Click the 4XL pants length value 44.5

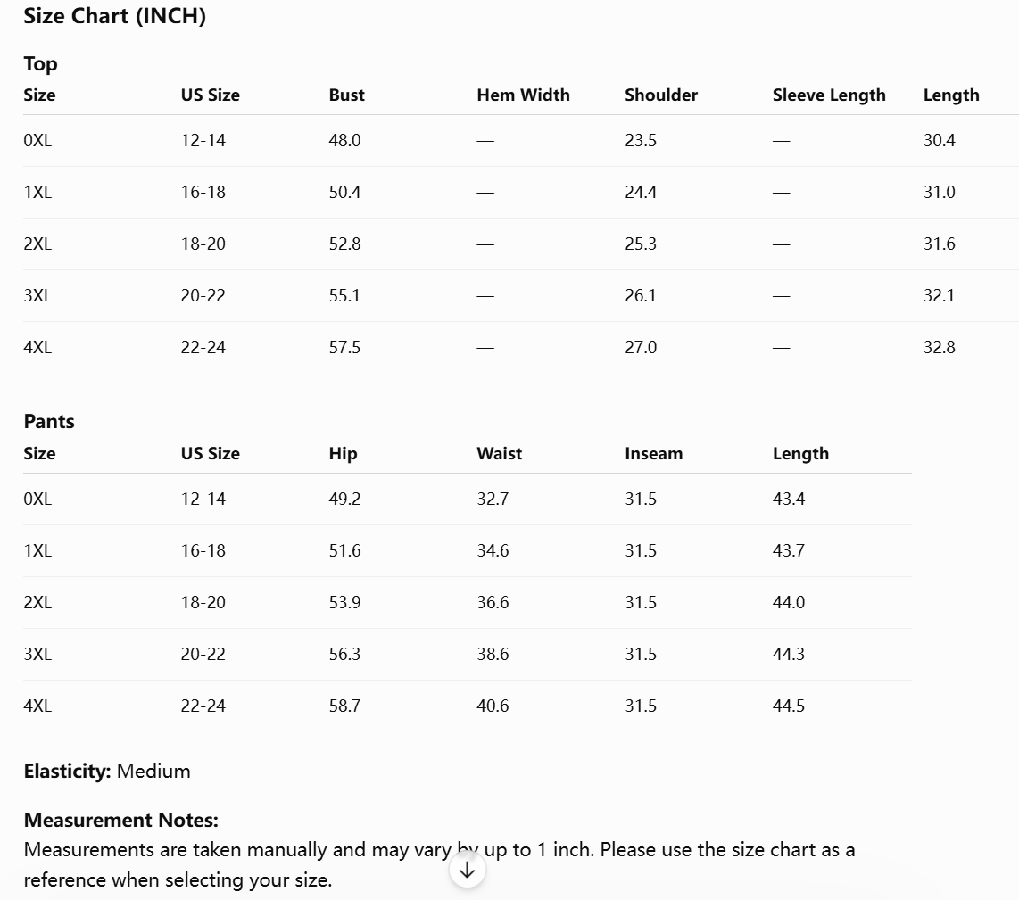coord(788,706)
